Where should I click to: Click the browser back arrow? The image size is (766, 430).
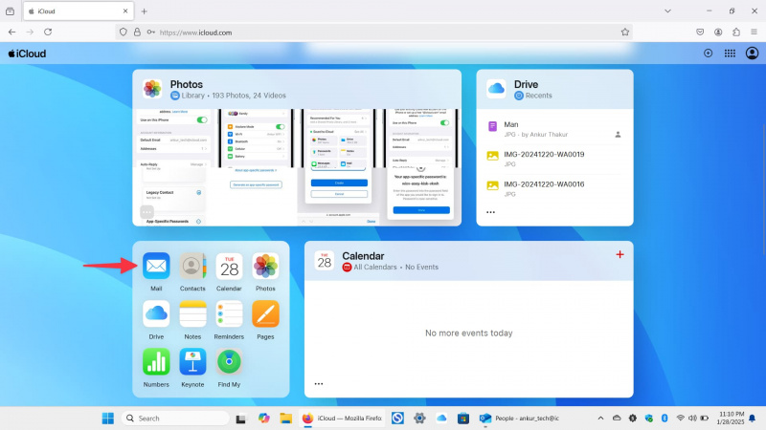[11, 32]
